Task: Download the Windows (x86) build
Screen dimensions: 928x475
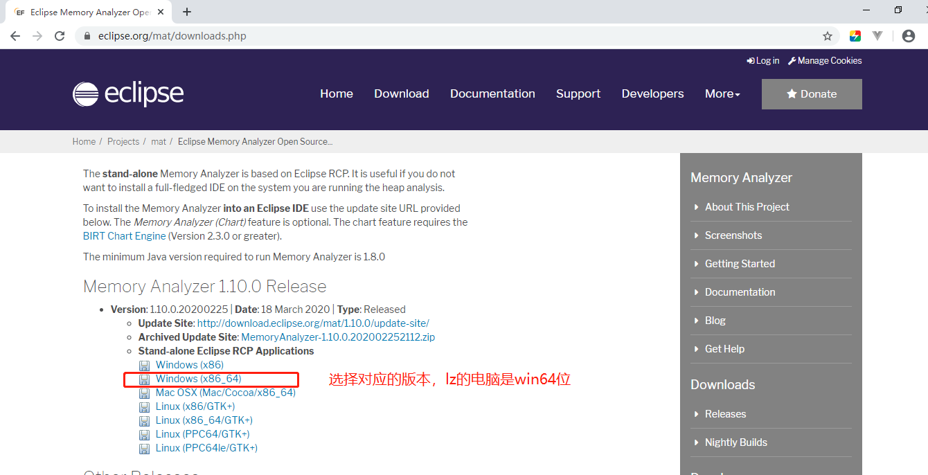Action: point(190,365)
